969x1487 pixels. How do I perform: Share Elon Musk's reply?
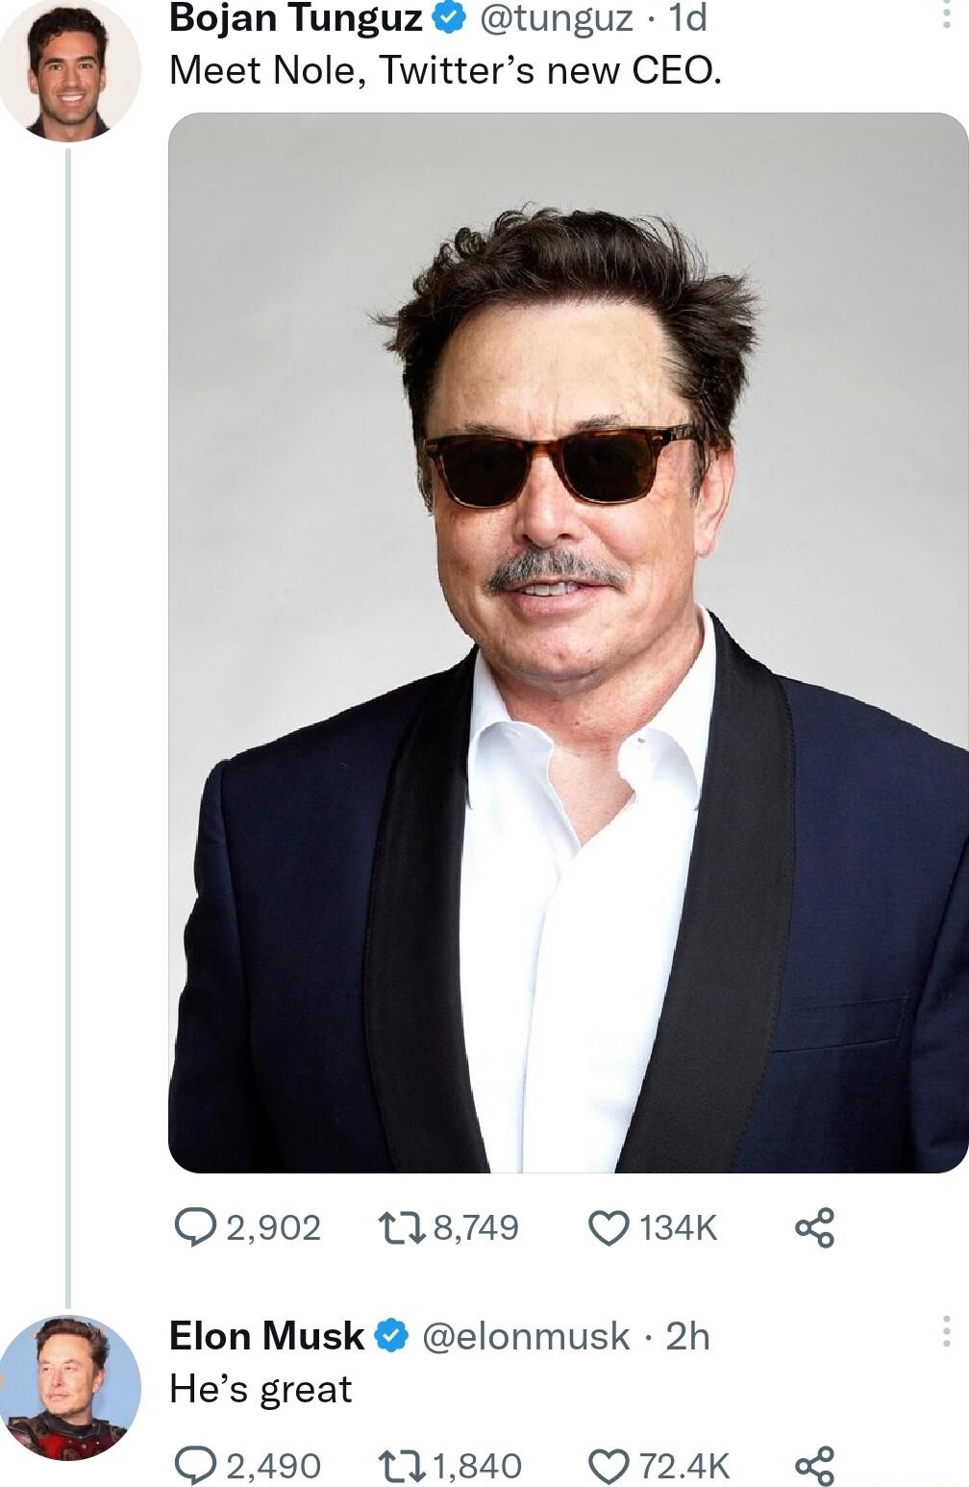pos(815,1465)
